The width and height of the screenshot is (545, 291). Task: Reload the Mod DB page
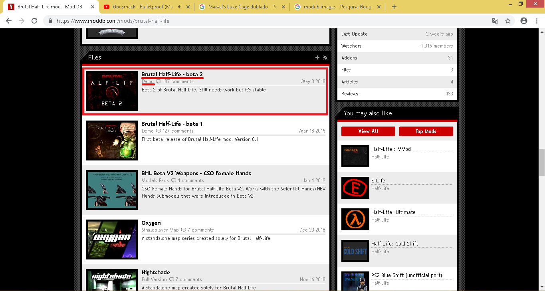coord(34,21)
